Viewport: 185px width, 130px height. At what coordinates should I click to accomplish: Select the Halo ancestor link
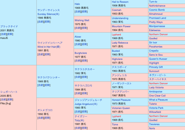77,4
